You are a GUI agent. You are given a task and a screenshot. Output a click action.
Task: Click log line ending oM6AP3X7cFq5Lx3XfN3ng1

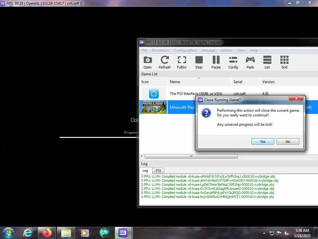click(208, 176)
